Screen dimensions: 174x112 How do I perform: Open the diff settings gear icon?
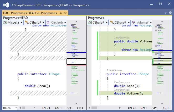pos(170,13)
